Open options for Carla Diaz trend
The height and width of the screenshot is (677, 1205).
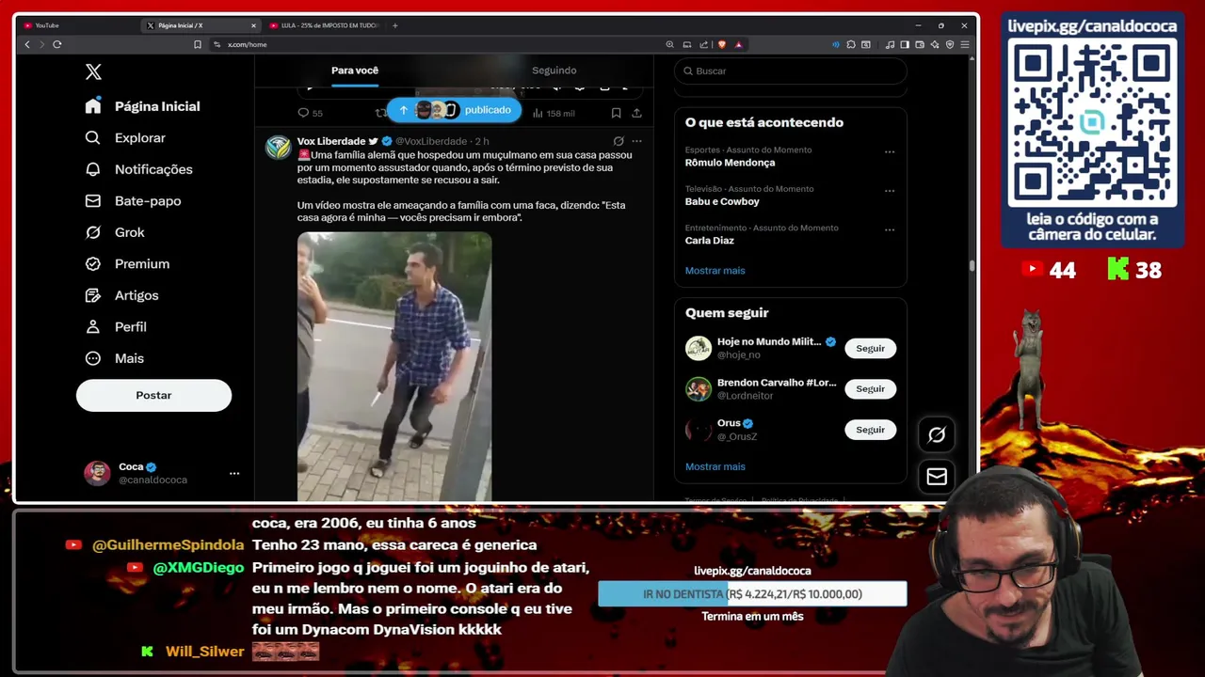(x=890, y=230)
